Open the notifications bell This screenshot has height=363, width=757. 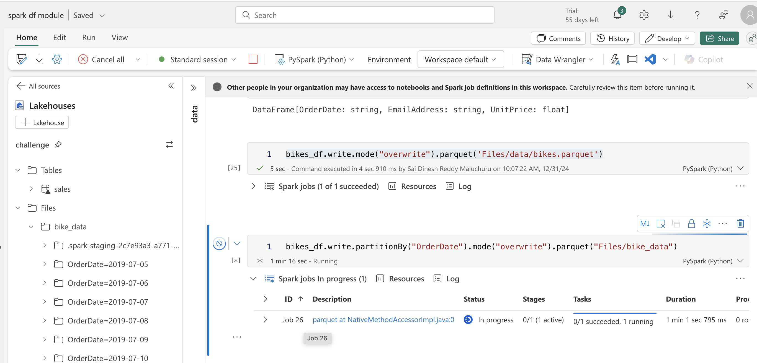click(x=617, y=15)
